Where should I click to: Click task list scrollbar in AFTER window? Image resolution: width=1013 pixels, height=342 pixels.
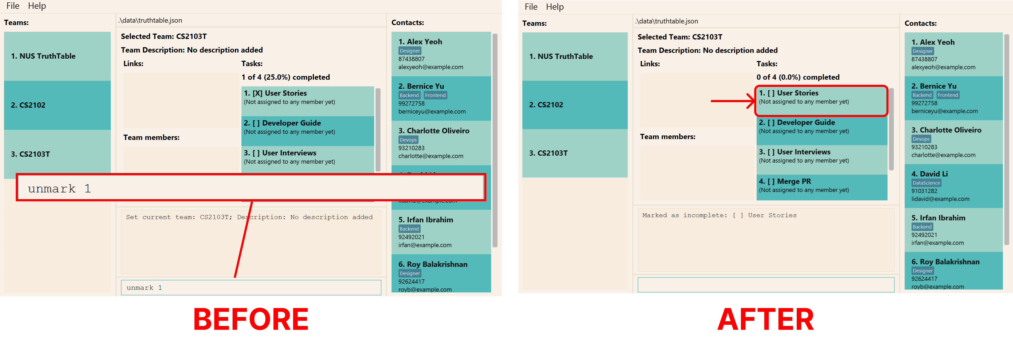(891, 129)
